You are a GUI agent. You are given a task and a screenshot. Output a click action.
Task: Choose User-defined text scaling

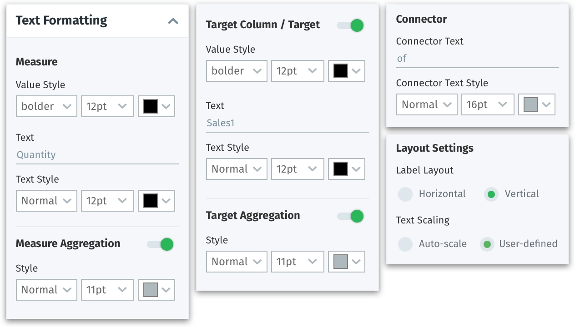point(487,244)
